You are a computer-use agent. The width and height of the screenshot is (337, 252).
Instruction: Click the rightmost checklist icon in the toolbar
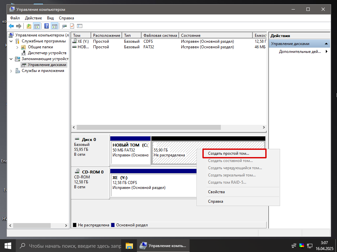pos(80,26)
